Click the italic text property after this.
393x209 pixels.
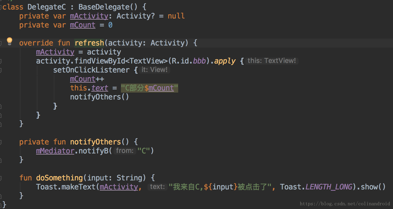pyautogui.click(x=100, y=88)
